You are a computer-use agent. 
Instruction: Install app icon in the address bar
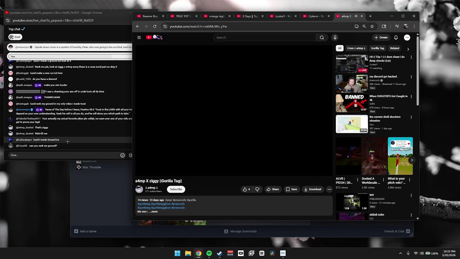click(356, 26)
